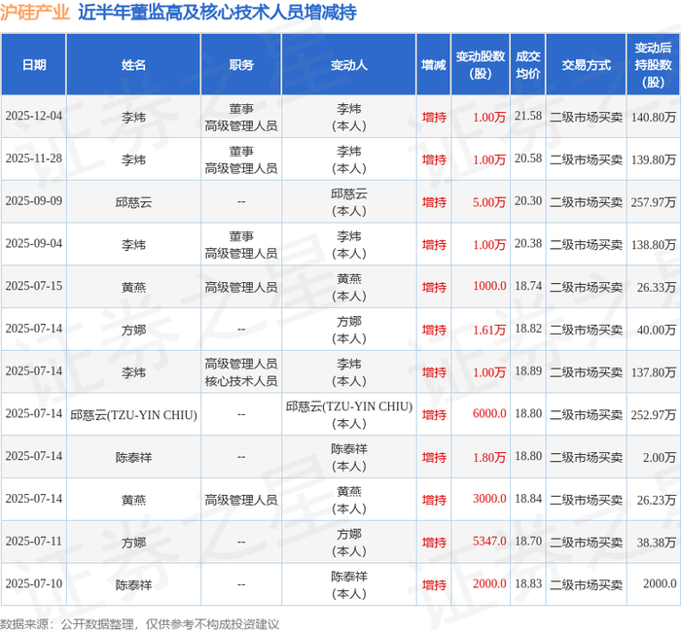The image size is (681, 632).
Task: Click the 交易方式 column header
Action: tap(586, 65)
